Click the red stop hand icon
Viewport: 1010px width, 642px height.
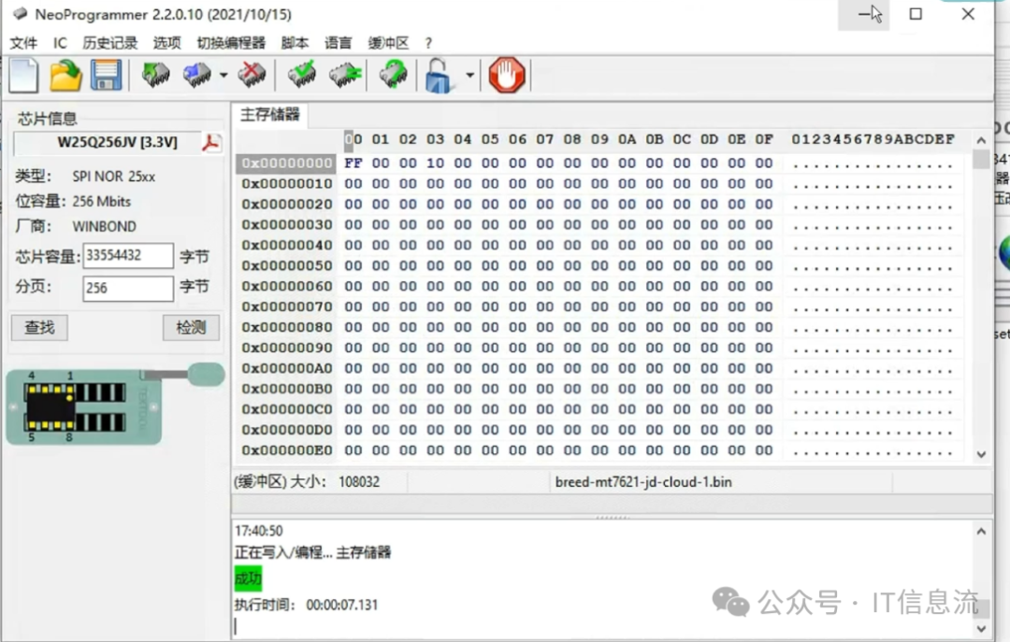click(x=507, y=76)
